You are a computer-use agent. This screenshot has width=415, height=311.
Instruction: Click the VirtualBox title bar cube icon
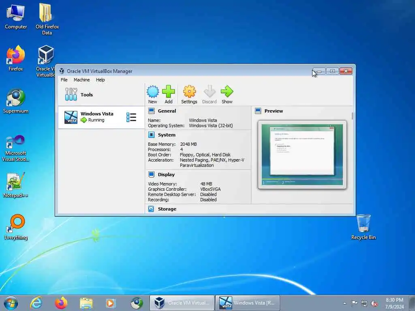pos(62,71)
